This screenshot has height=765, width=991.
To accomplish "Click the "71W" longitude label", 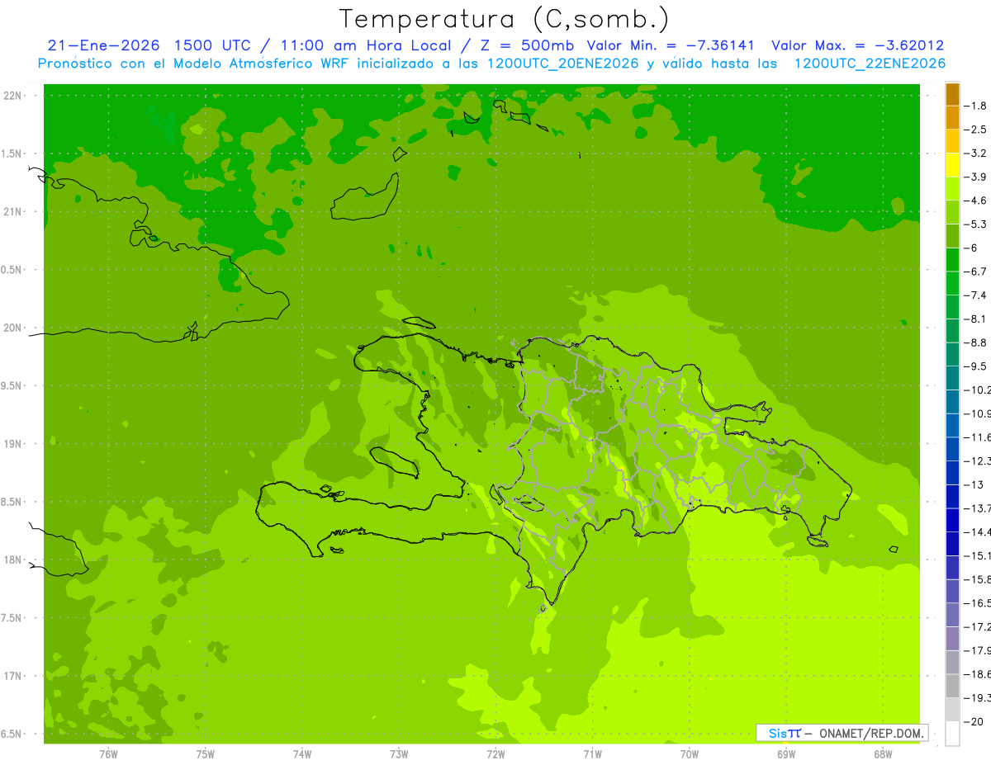I will pyautogui.click(x=592, y=754).
